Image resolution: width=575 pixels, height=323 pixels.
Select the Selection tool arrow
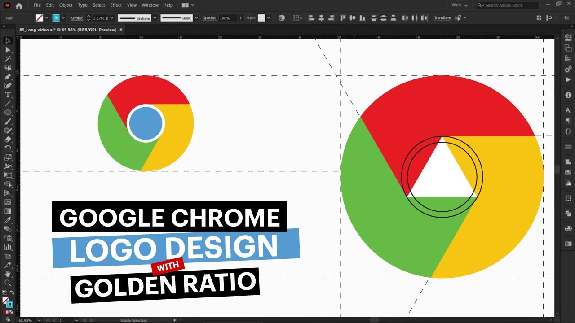click(8, 41)
